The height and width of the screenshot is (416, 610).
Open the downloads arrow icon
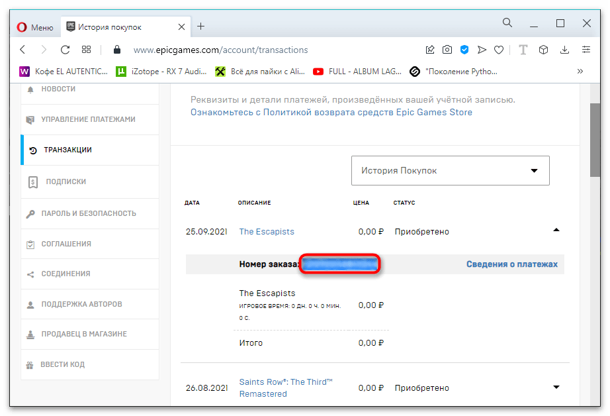coord(564,50)
